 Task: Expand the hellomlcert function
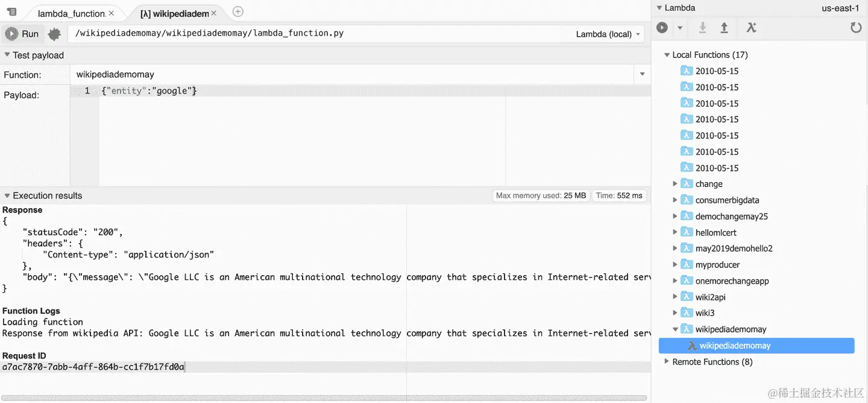tap(675, 232)
